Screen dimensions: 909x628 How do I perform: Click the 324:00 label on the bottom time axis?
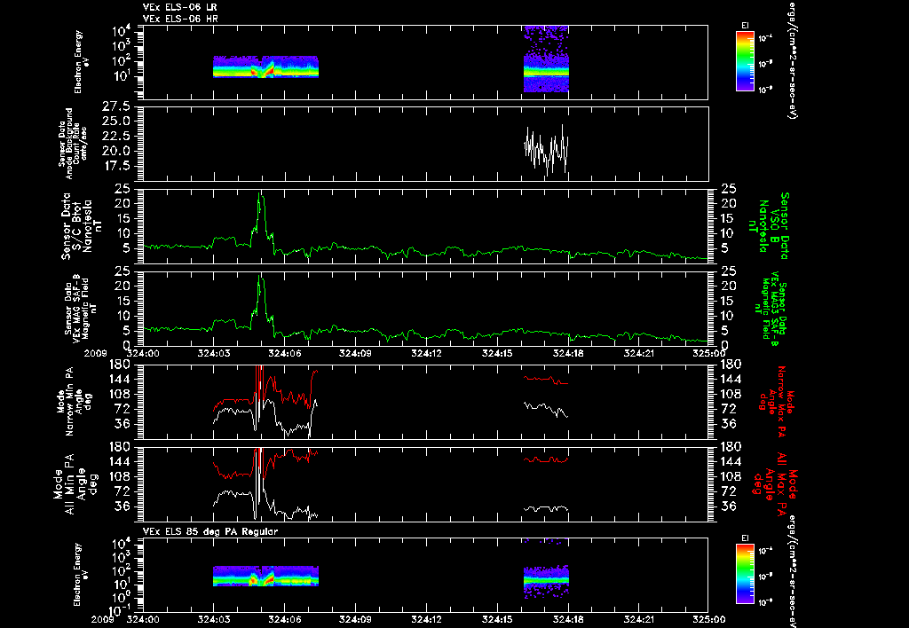[143, 619]
